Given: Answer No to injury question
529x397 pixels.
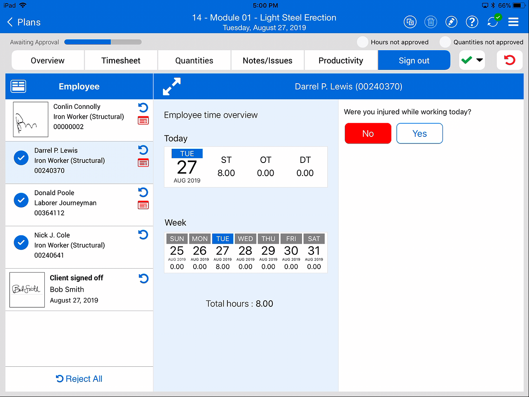Looking at the screenshot, I should [x=368, y=133].
